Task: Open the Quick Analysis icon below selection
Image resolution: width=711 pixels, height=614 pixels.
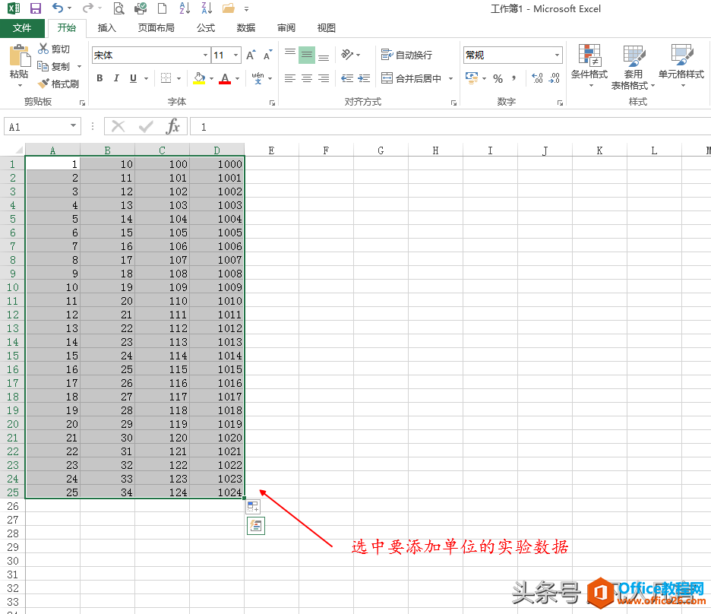Action: coord(256,526)
